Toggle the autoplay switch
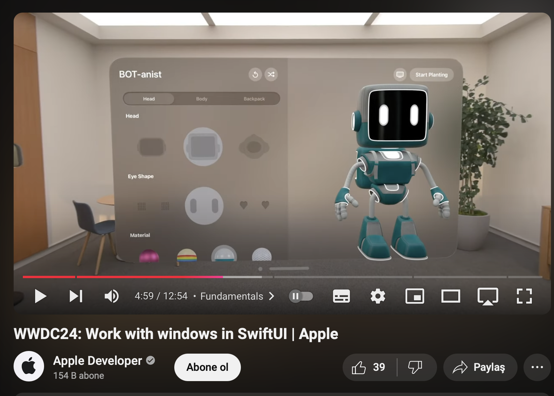Screen dimensions: 554x396 (301, 296)
